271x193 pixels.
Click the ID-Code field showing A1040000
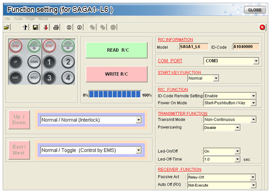tap(245, 47)
